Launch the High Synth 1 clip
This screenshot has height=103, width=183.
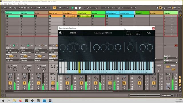[x=64, y=16]
